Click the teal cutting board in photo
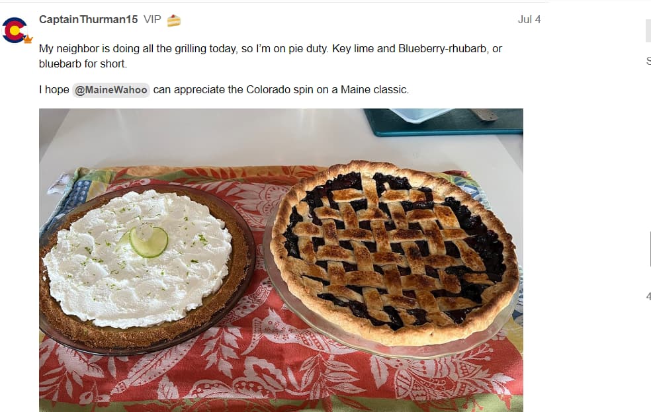This screenshot has width=651, height=412. [443, 122]
